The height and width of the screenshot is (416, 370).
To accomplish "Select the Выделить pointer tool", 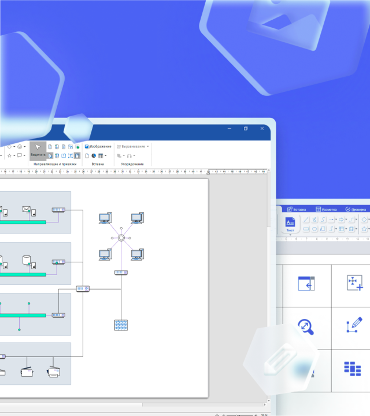I will tap(38, 150).
